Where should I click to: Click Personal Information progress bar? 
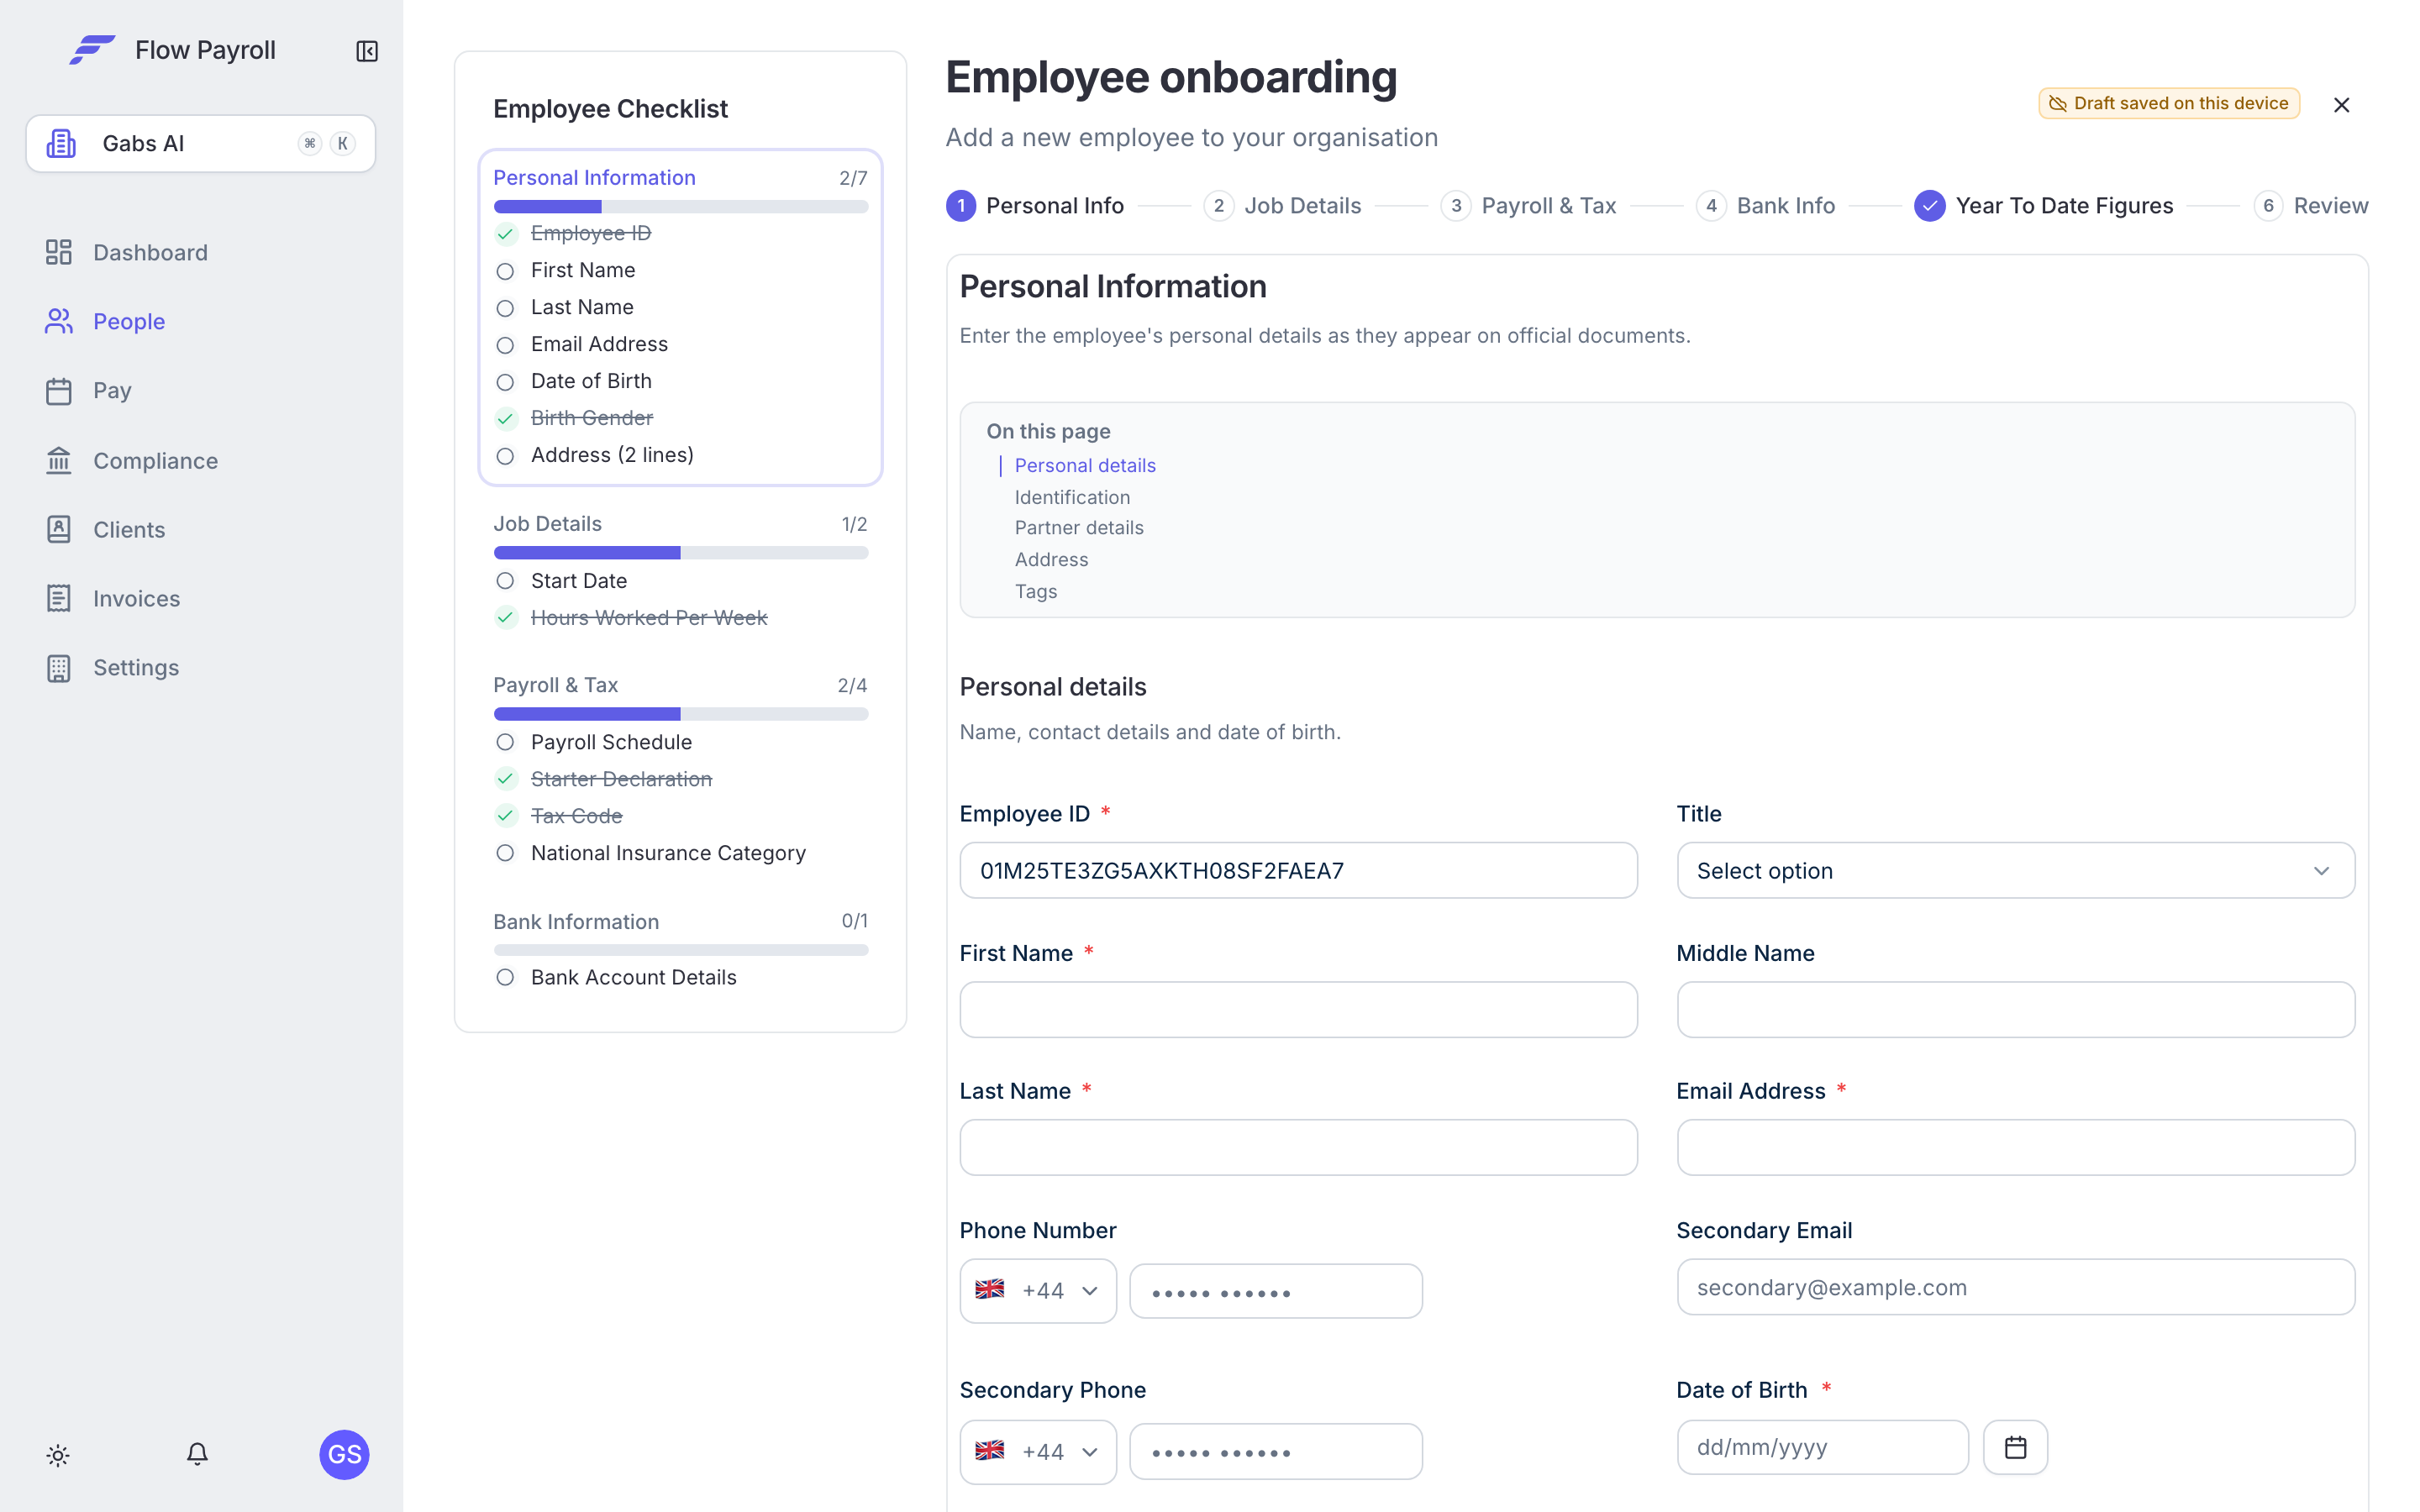coord(680,207)
